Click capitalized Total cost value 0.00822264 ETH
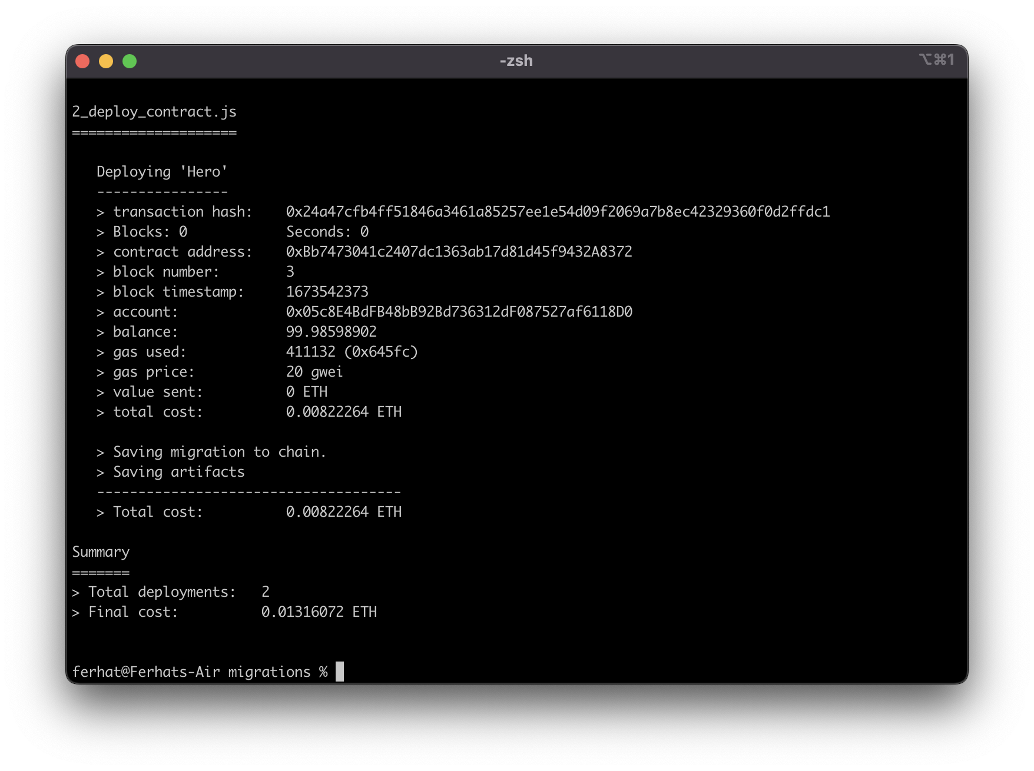Screen dimensions: 1034x771 (x=344, y=512)
